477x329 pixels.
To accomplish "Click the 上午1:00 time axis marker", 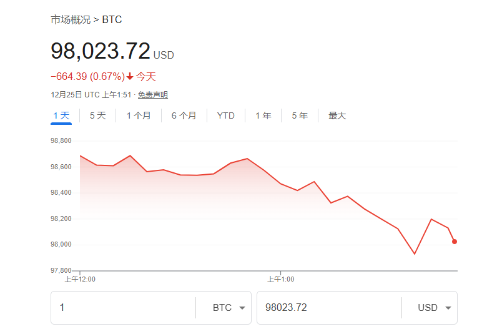I will click(280, 279).
